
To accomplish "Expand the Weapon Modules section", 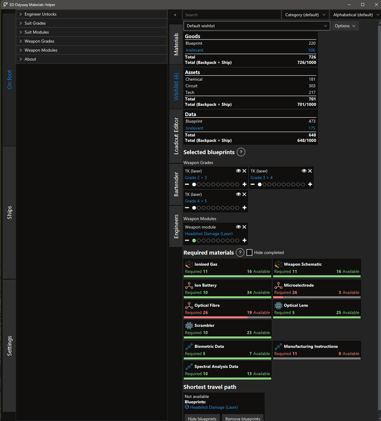I will click(x=92, y=50).
